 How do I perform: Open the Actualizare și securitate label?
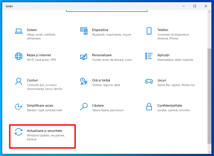[x=44, y=131]
